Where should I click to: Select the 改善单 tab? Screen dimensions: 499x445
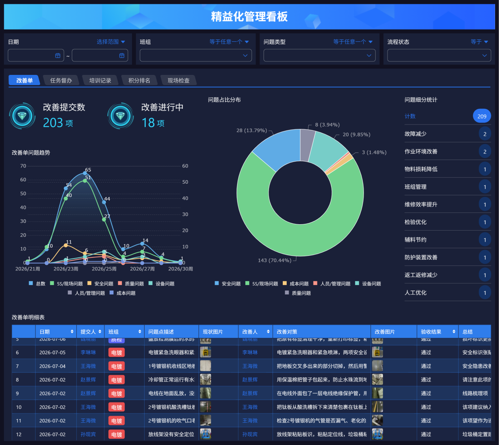(24, 80)
